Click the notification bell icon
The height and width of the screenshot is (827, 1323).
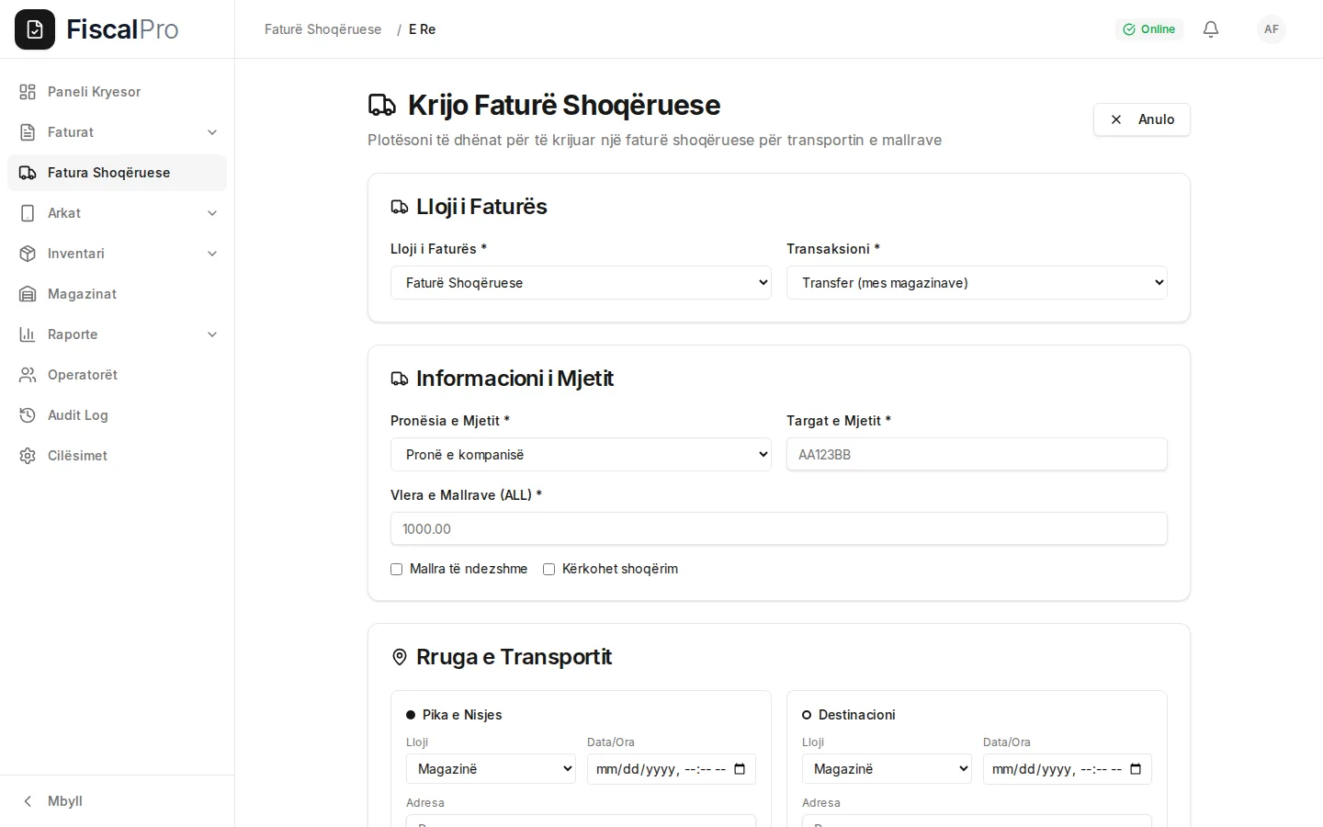[1211, 29]
